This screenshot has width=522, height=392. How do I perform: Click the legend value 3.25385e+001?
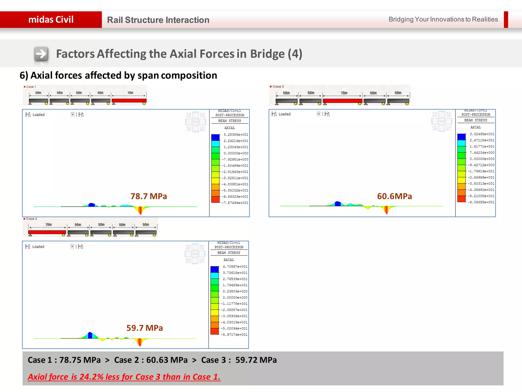pos(236,134)
